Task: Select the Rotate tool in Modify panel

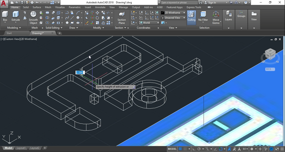Action: [x=98, y=18]
